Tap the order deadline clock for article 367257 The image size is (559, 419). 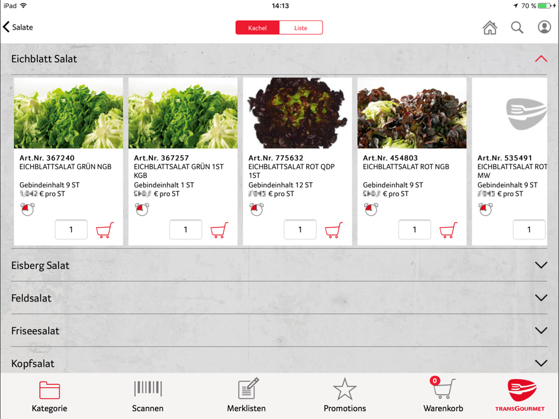pyautogui.click(x=142, y=209)
